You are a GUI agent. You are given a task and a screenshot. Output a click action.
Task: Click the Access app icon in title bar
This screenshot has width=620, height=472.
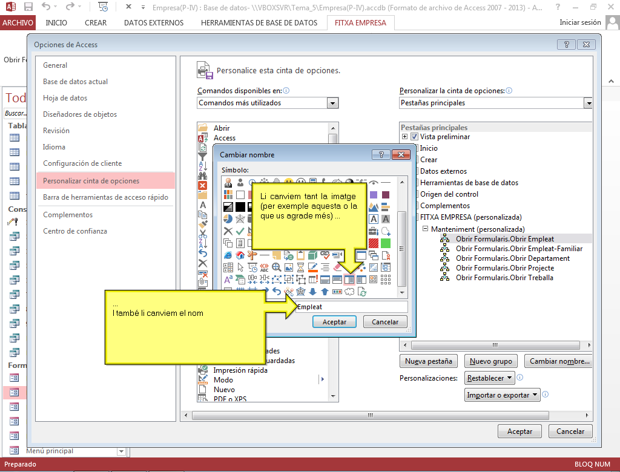click(x=11, y=7)
